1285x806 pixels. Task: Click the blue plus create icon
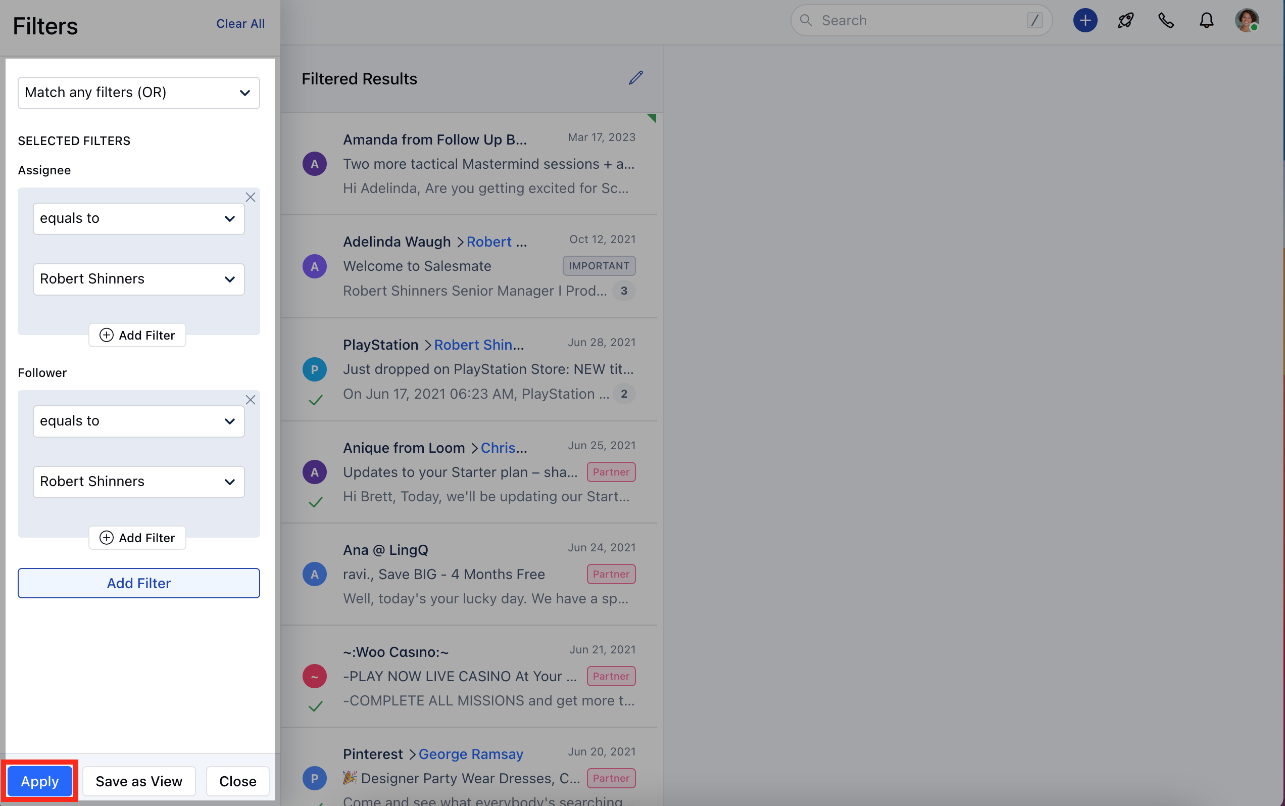click(1084, 20)
